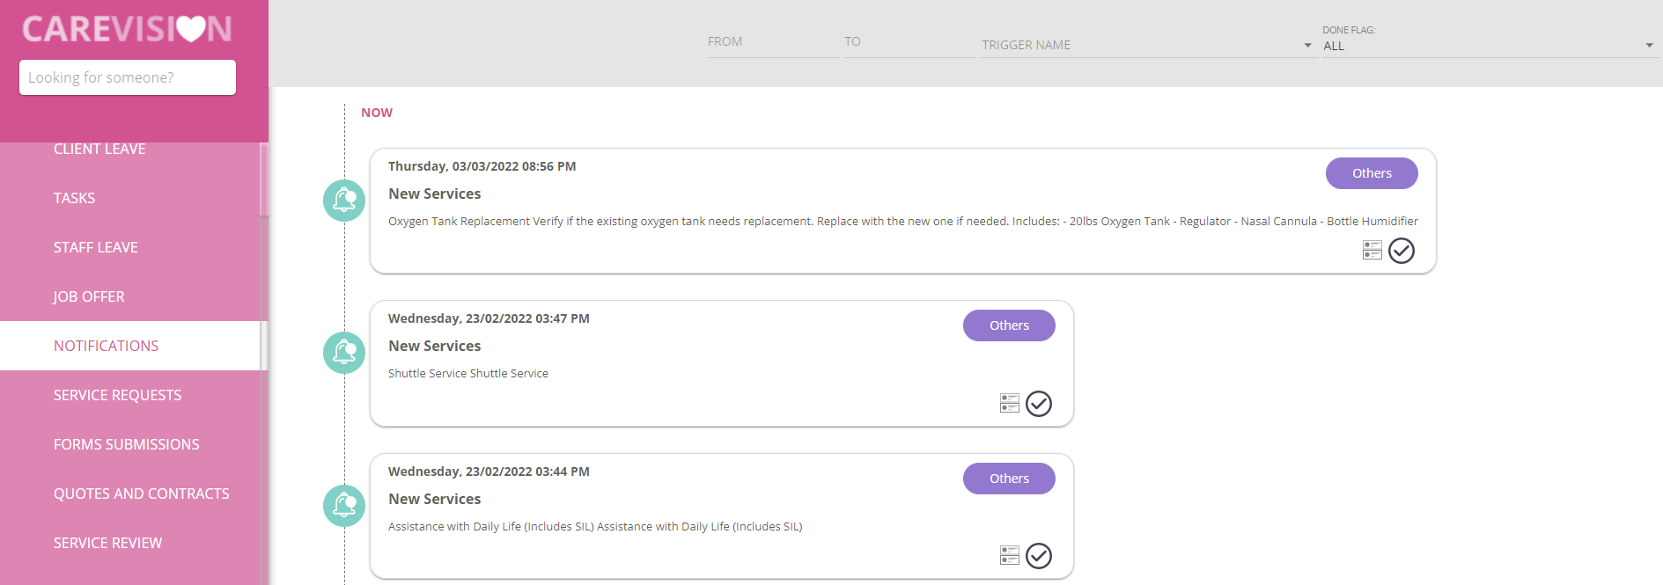Open the FROM date field

(x=772, y=42)
